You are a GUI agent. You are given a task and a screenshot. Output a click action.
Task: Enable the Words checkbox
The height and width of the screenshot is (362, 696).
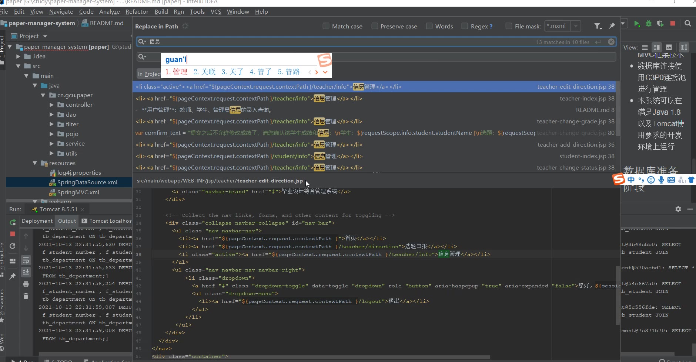[x=429, y=26]
